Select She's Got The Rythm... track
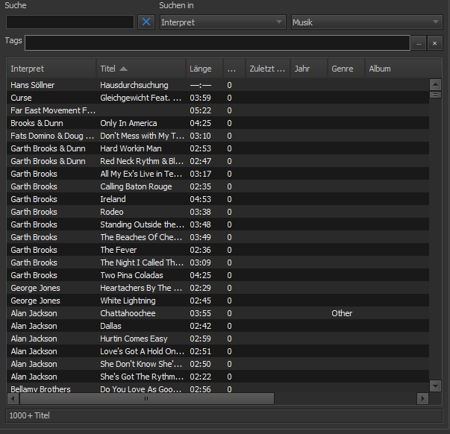This screenshot has height=434, width=450. [218, 377]
